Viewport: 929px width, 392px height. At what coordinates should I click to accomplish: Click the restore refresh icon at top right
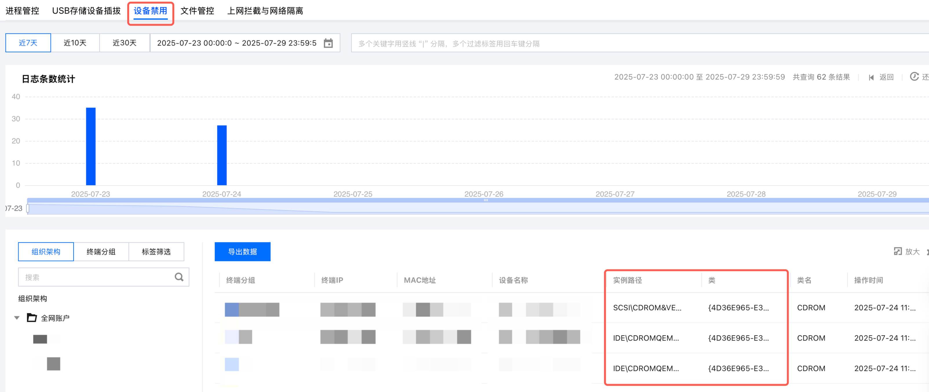coord(914,77)
